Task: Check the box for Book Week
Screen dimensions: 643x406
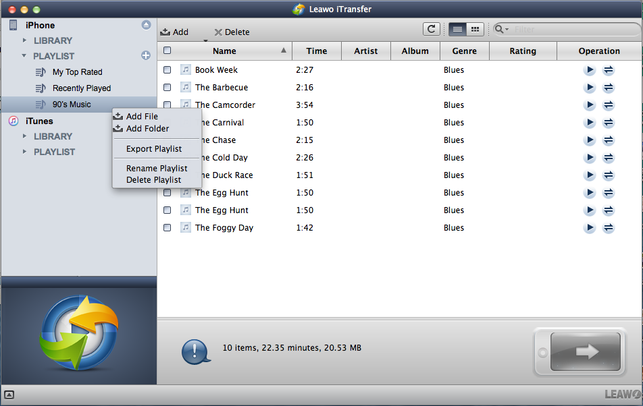Action: [x=168, y=70]
